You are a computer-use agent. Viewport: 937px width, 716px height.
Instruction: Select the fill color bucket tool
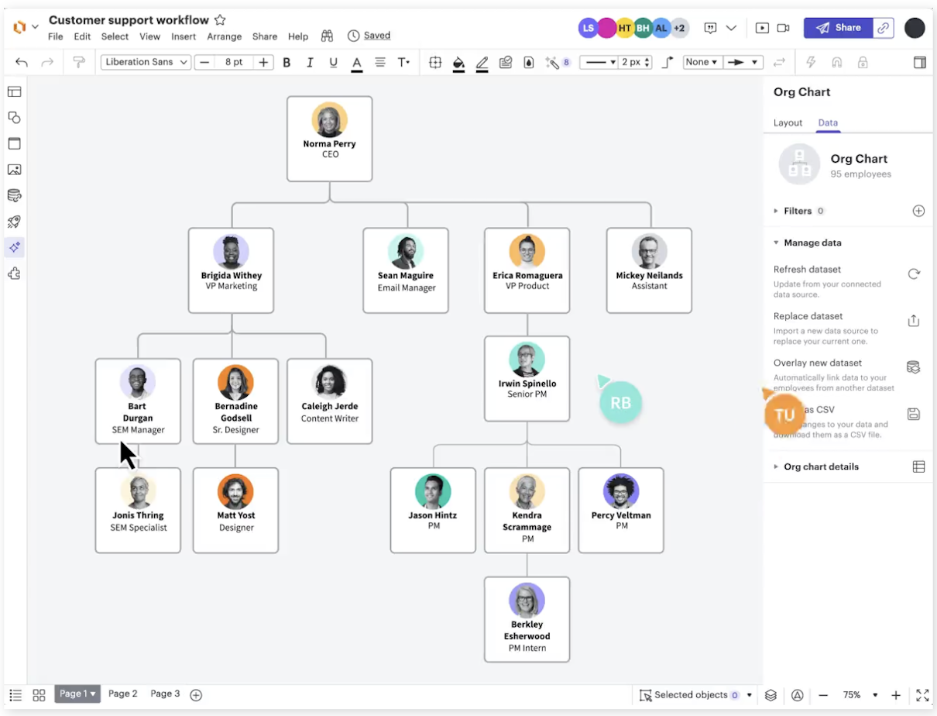[x=458, y=62]
